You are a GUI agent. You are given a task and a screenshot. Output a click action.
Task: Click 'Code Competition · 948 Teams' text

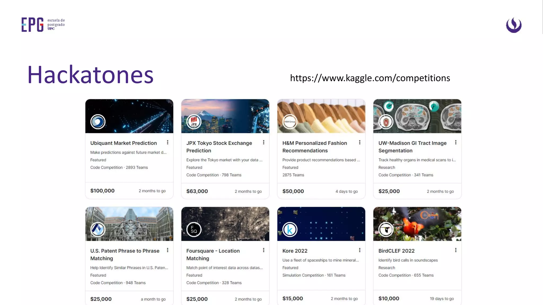point(118,283)
